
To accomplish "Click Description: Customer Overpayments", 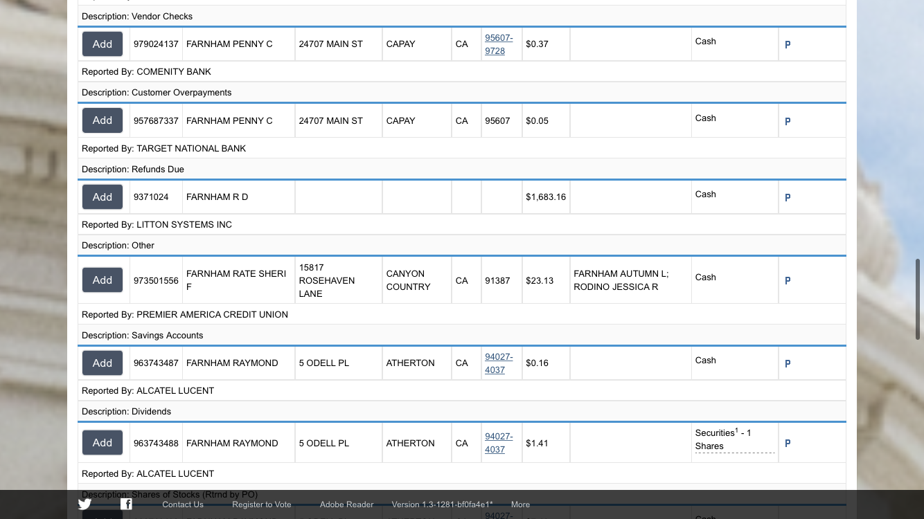I will click(x=157, y=93).
